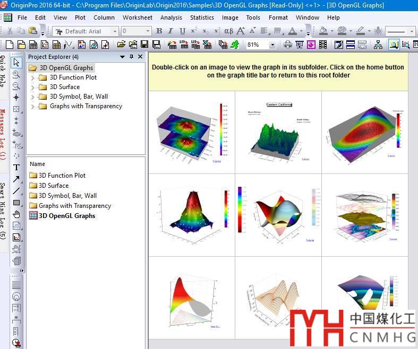Screen dimensions: 418x349
Task: Toggle Bold text formatting
Action: pos(159,31)
